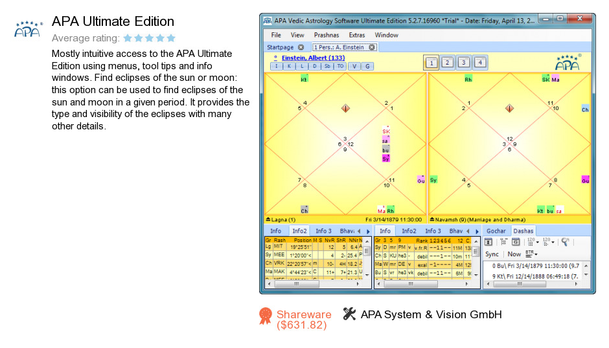Click the horizontal scrollbar under the Dashas list

point(532,284)
